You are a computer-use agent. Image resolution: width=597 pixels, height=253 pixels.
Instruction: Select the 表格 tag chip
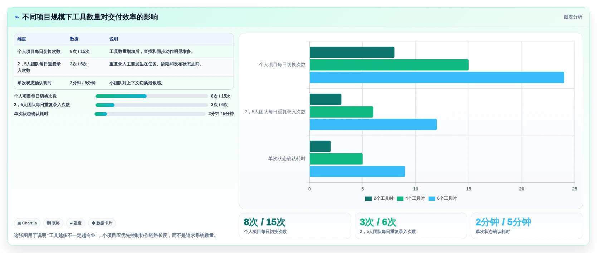(53, 223)
